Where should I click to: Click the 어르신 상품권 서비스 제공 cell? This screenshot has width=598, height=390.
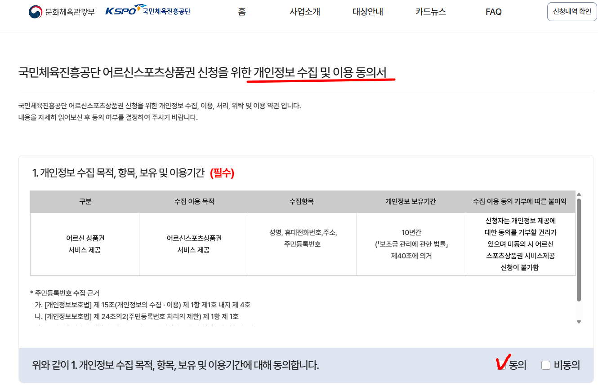tap(85, 244)
